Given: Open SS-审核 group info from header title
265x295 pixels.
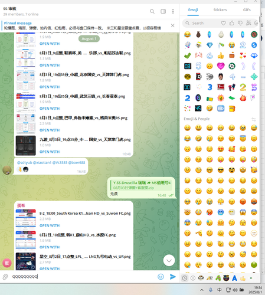Looking at the screenshot, I should click(10, 9).
